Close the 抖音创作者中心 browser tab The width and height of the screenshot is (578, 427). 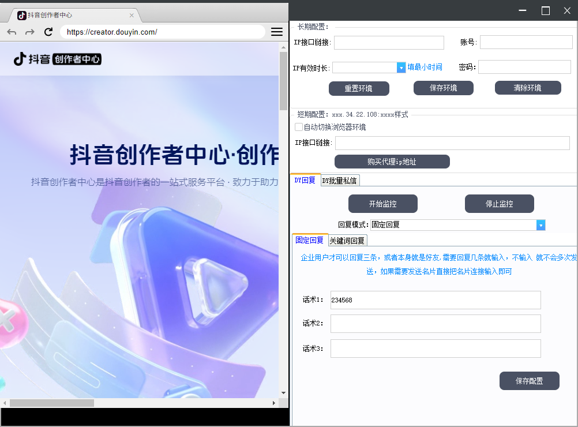click(x=132, y=15)
